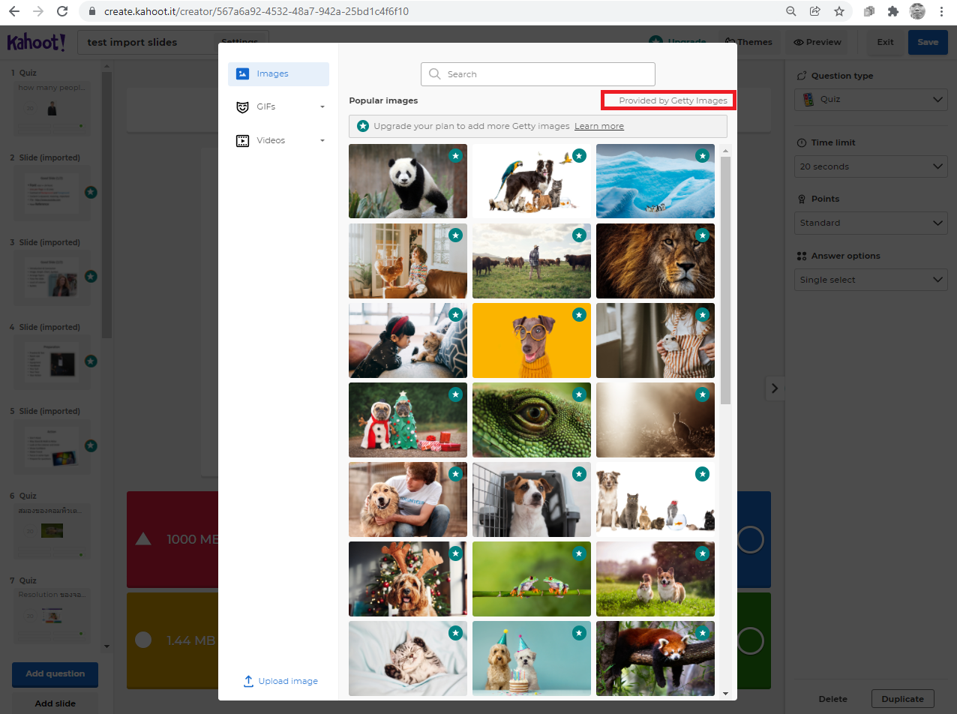Open the Time limit 20 seconds dropdown

[870, 166]
